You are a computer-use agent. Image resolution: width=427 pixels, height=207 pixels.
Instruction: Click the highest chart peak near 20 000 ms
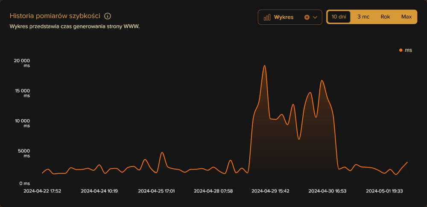point(265,66)
